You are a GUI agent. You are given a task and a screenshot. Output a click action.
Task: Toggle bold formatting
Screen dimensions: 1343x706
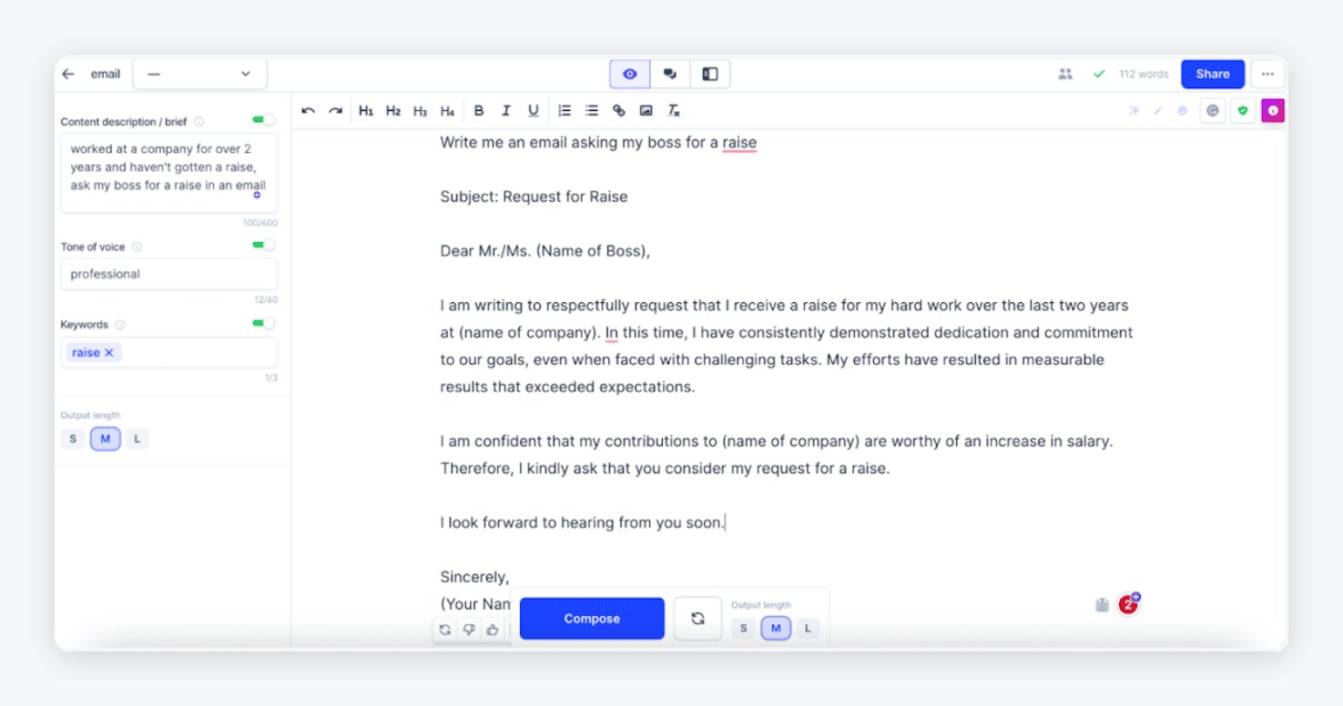(479, 111)
